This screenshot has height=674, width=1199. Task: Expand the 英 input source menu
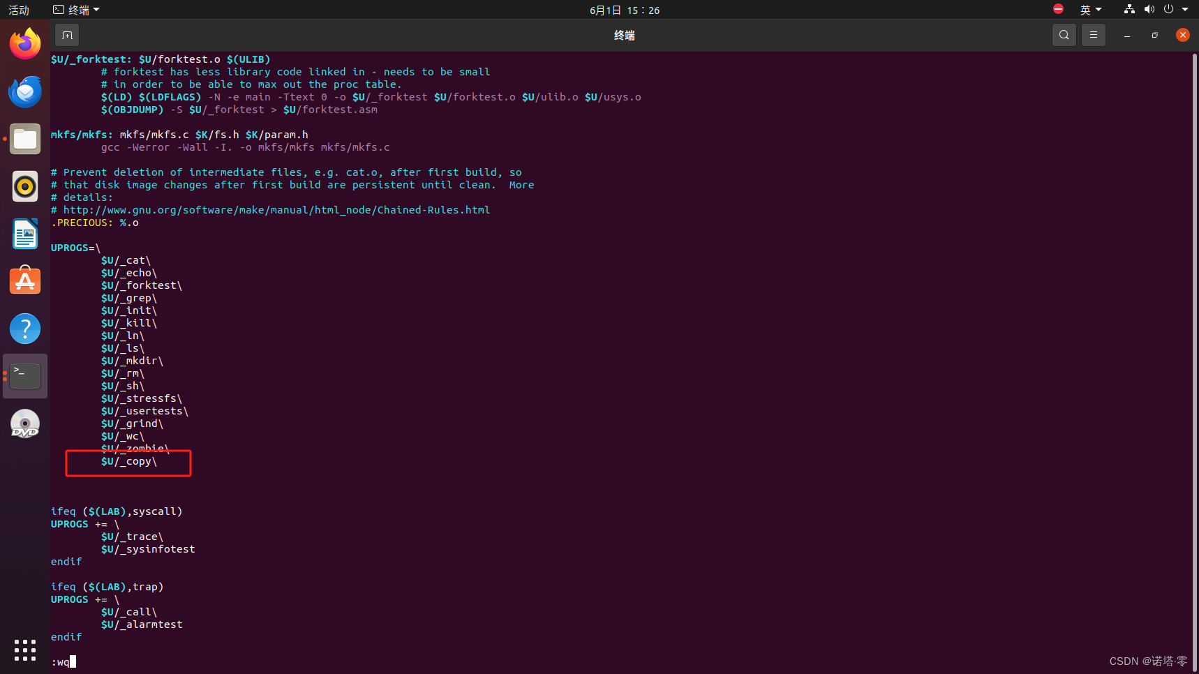click(1090, 9)
